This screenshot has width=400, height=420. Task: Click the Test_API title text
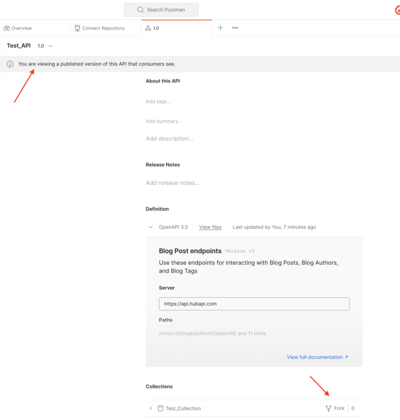pyautogui.click(x=19, y=46)
